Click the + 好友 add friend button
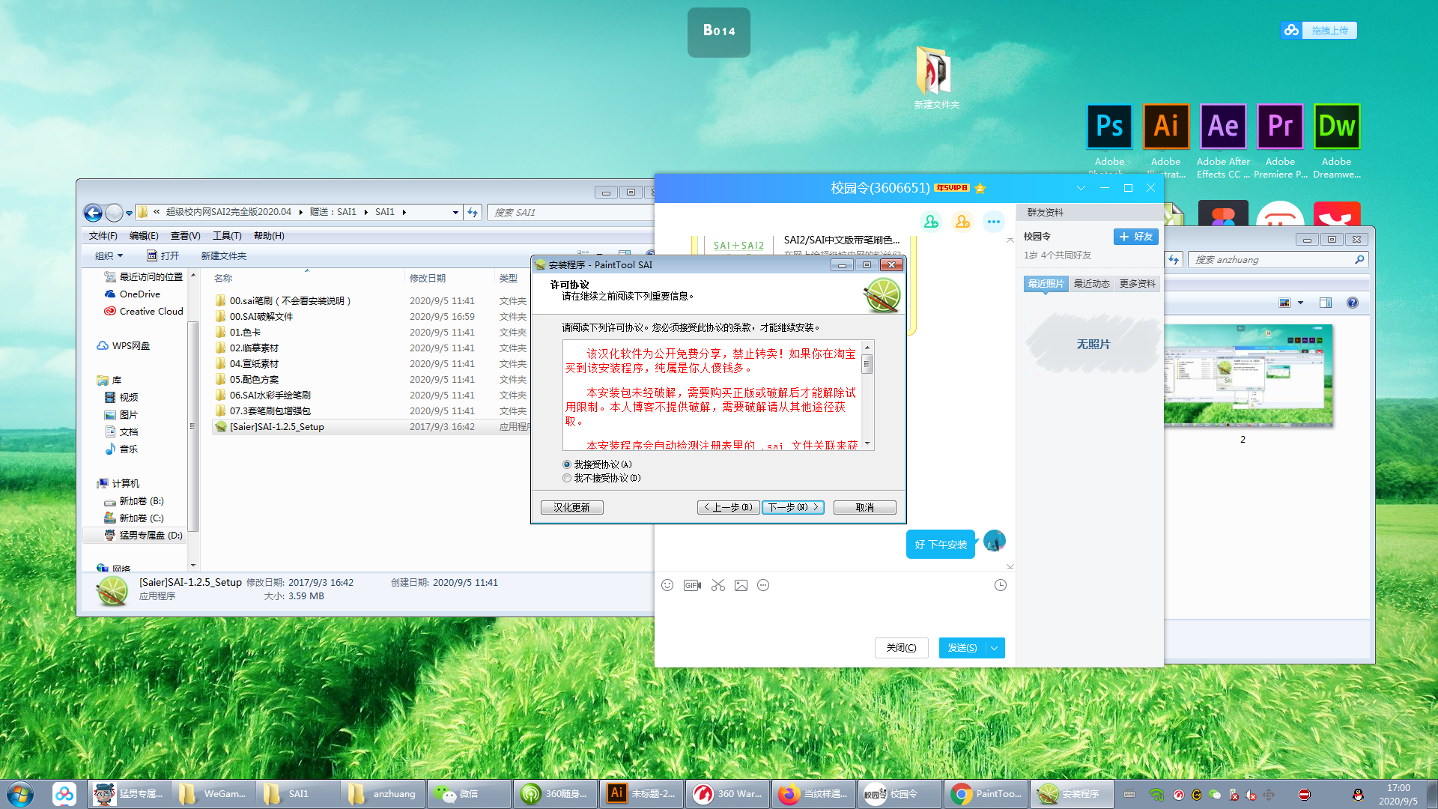Image resolution: width=1438 pixels, height=809 pixels. click(x=1135, y=237)
